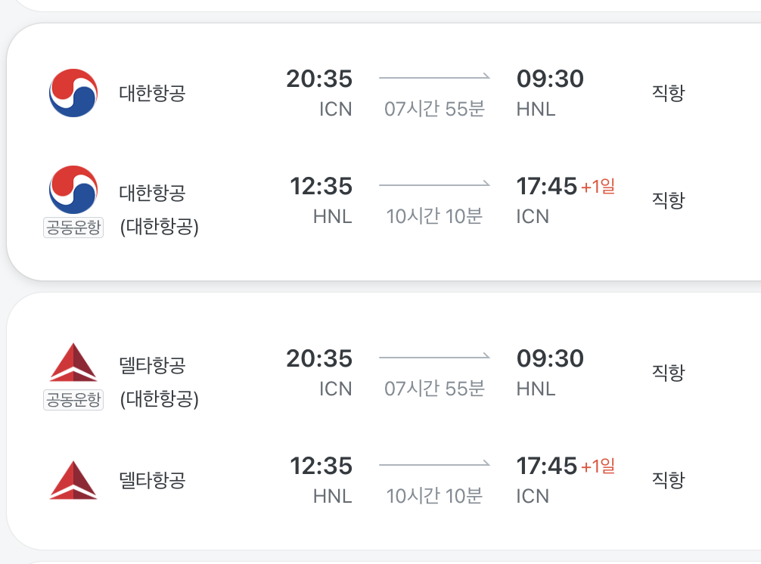The width and height of the screenshot is (761, 564).
Task: Click the Delta logo above the 공동운항 badge
Action: click(73, 362)
